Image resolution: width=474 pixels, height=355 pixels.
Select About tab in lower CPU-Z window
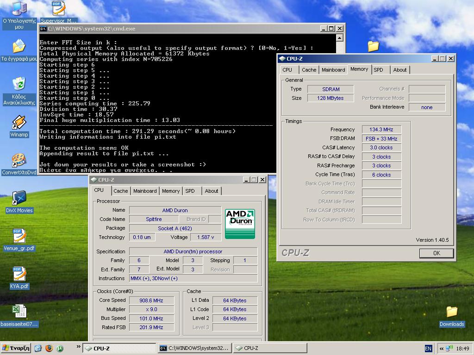(211, 191)
